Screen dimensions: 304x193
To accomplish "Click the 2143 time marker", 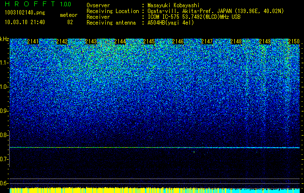I will click(91, 41).
